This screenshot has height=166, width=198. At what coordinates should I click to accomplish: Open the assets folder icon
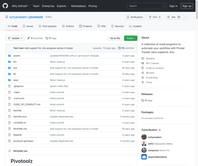(x=9, y=56)
